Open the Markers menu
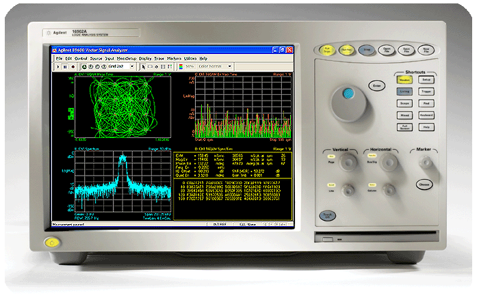The height and width of the screenshot is (302, 479). [x=174, y=58]
